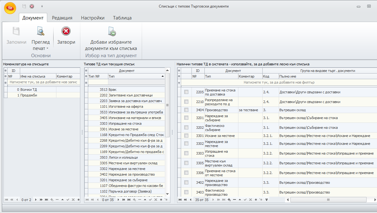
Task: Click edit triangle icon in Налични типове navigator
Action: pyautogui.click(x=240, y=199)
